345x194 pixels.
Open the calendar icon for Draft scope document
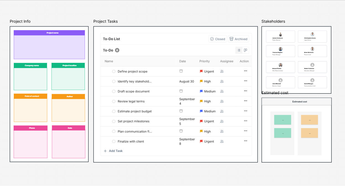point(181,91)
